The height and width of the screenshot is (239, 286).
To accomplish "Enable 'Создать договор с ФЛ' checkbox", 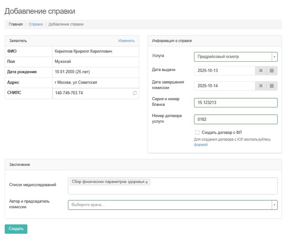I will [197, 133].
